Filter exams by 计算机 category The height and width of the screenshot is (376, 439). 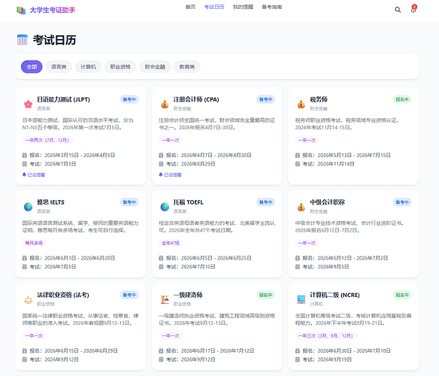88,67
